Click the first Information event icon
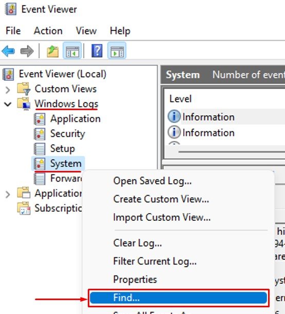This screenshot has height=314, width=285. (x=174, y=116)
